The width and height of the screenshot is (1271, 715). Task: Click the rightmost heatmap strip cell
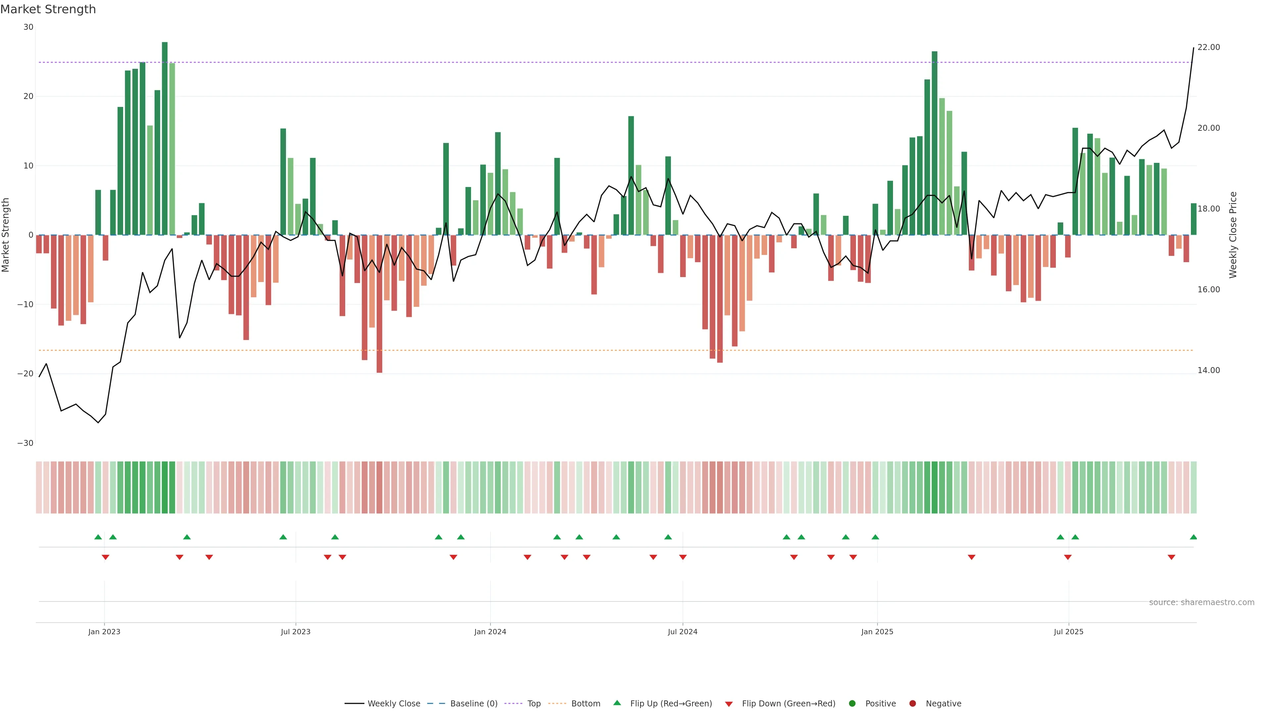tap(1193, 487)
